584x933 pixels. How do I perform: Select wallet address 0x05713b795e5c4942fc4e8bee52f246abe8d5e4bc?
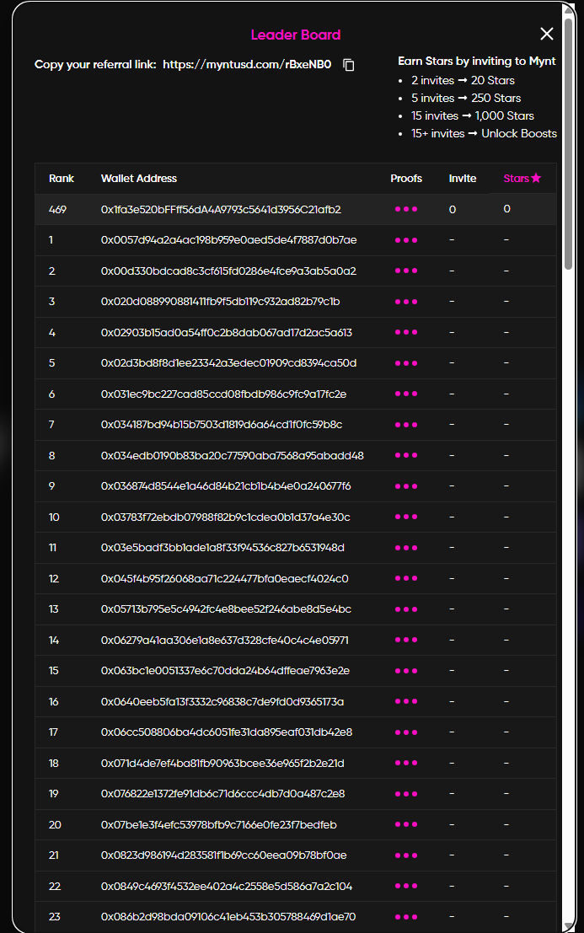click(226, 609)
